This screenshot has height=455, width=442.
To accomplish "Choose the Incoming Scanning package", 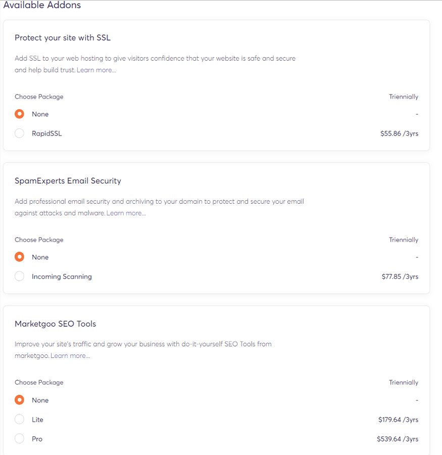I will pos(19,276).
